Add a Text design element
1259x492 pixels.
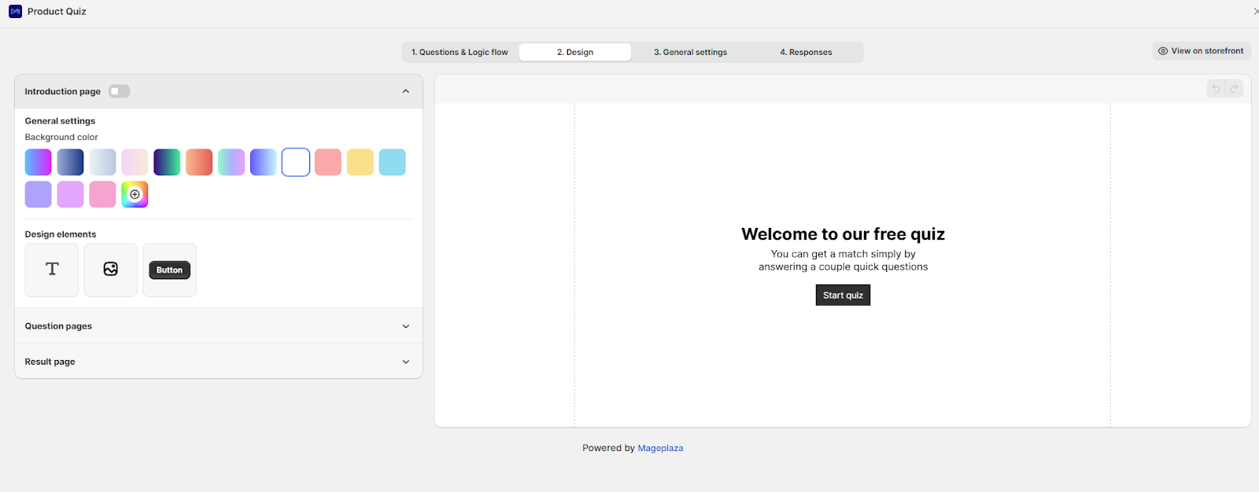[52, 270]
